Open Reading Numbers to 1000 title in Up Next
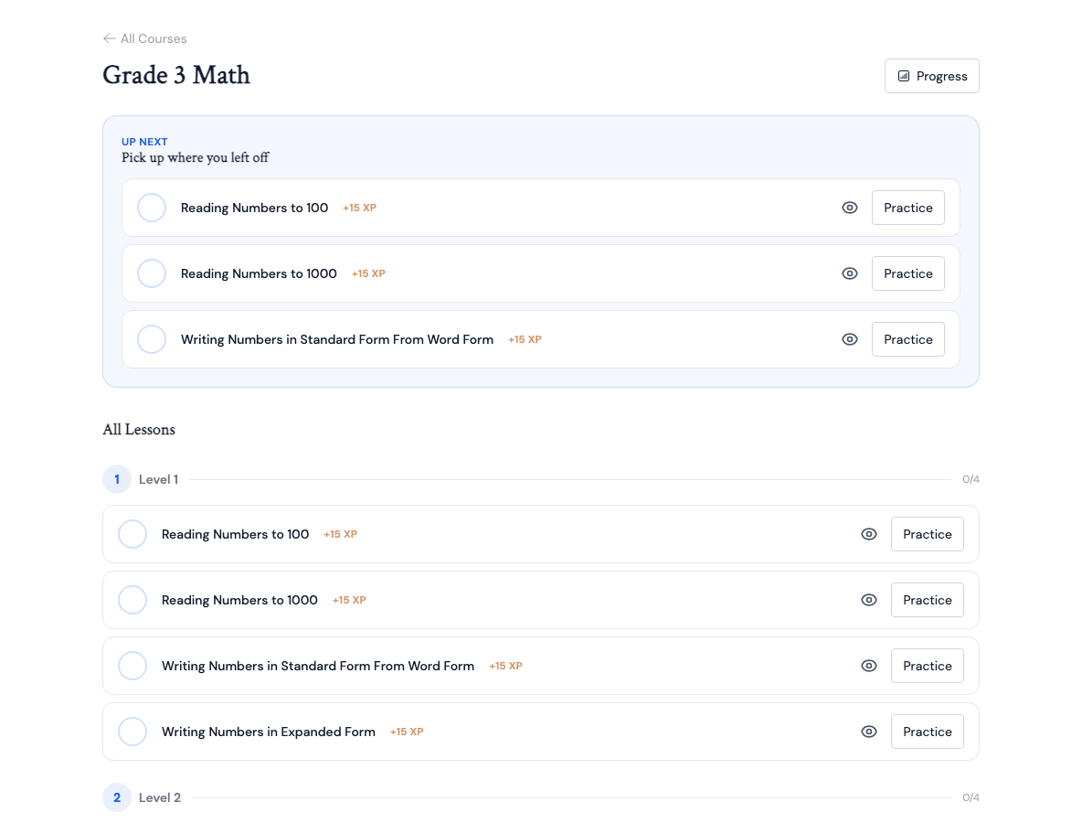1082x823 pixels. point(259,273)
